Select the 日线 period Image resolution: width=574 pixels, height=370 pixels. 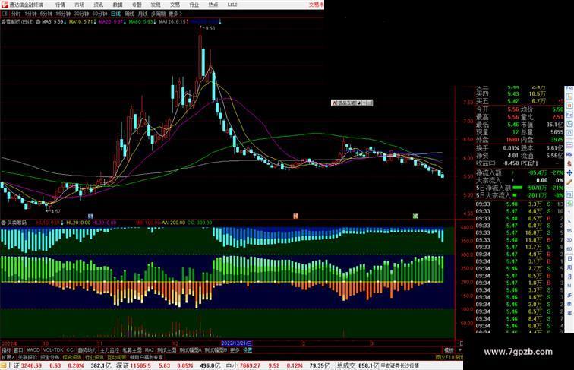click(115, 14)
